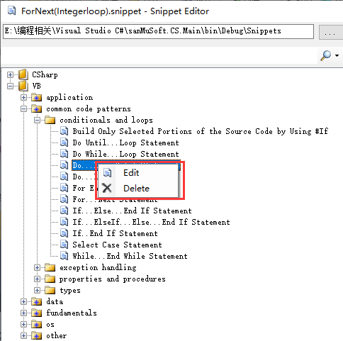The height and width of the screenshot is (341, 343).
Task: Expand the properties and procedures folder
Action: point(37,279)
